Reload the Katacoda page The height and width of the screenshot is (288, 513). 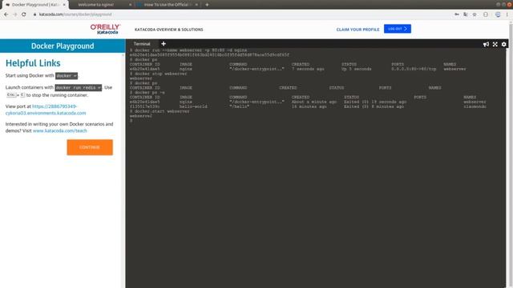coord(23,14)
